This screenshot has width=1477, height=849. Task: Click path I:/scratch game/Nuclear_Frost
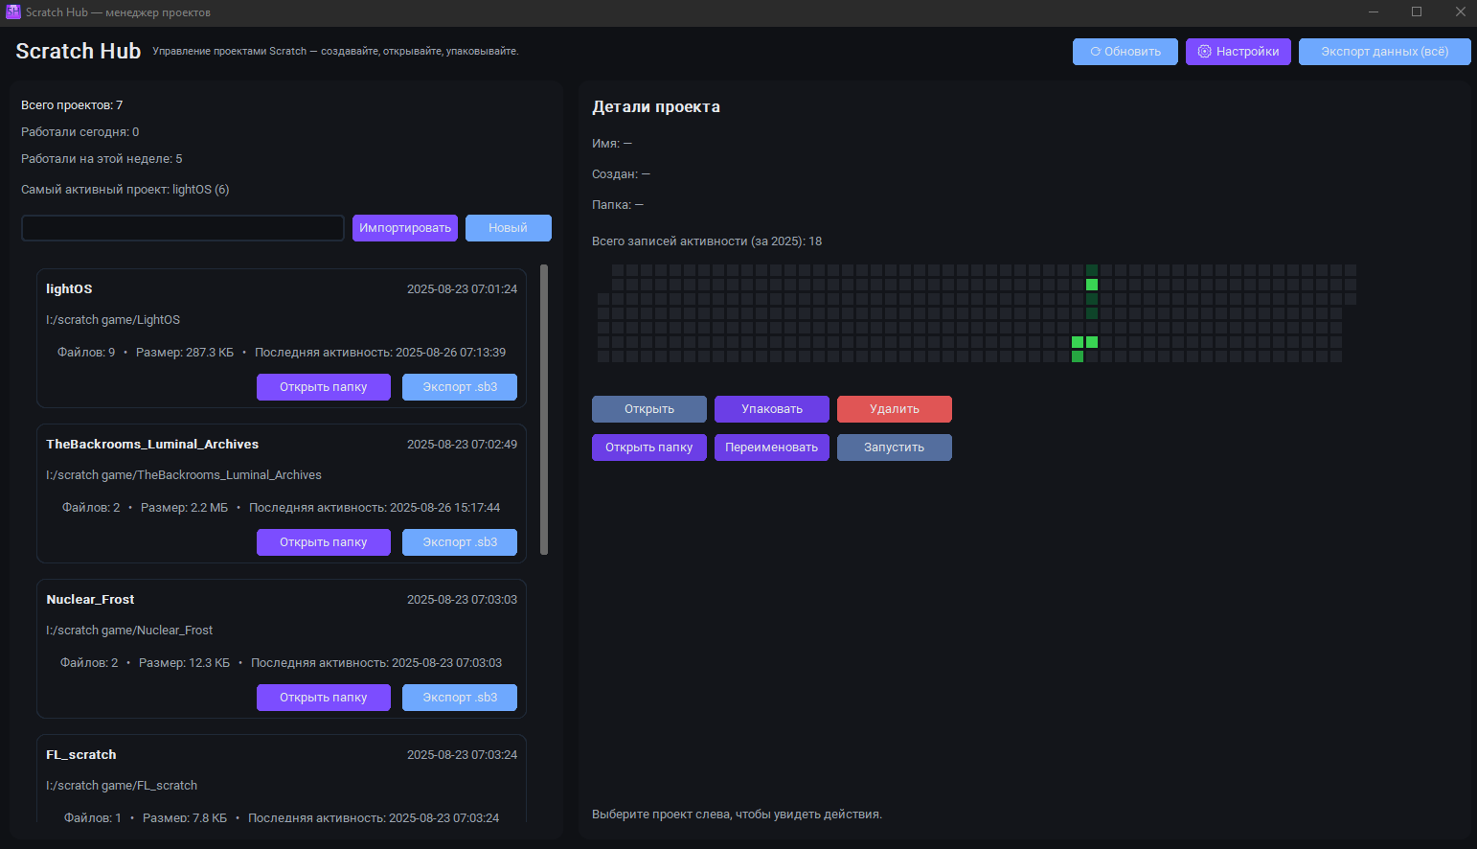pyautogui.click(x=129, y=631)
